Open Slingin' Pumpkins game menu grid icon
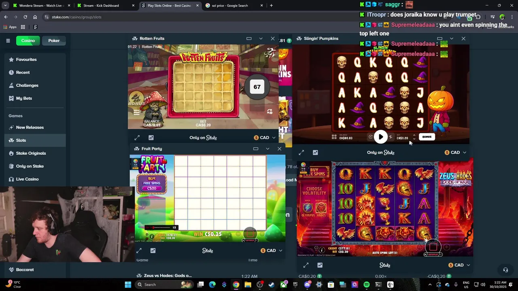 334,137
